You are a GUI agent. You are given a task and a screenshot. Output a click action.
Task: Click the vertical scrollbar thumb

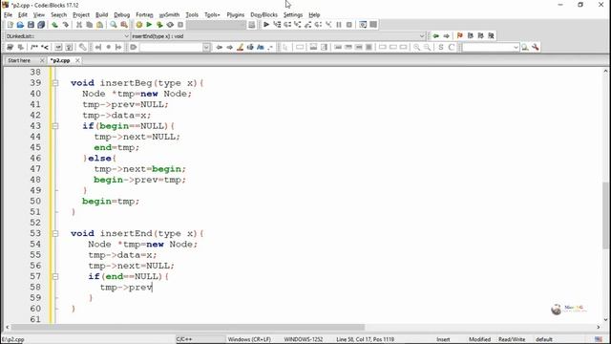click(605, 215)
